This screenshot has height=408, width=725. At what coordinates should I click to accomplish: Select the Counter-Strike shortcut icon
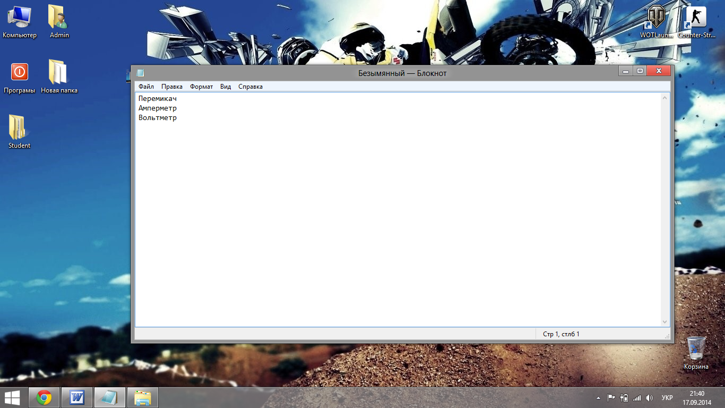[696, 22]
